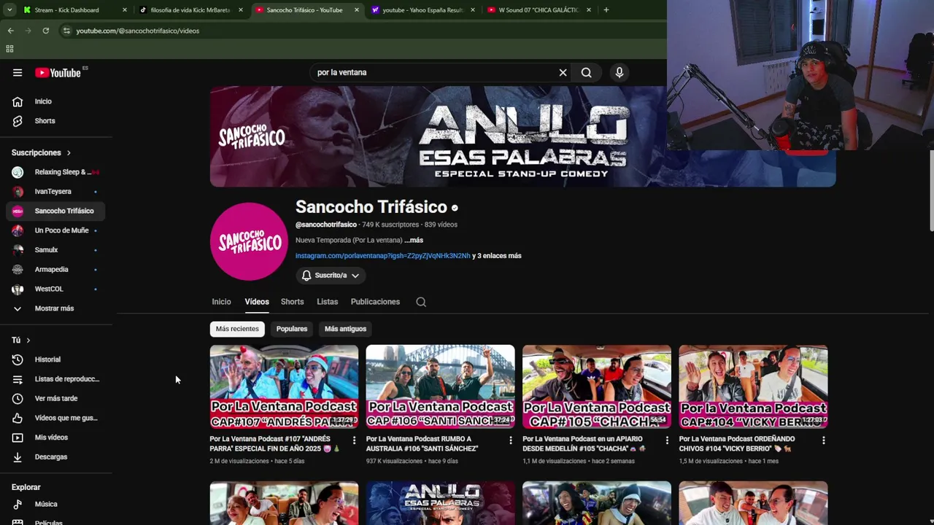Play the CAP#105 Chacha thumbnail
The height and width of the screenshot is (525, 934).
(597, 386)
